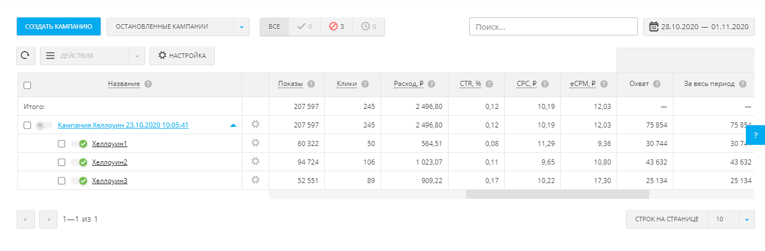This screenshot has height=251, width=765.
Task: Click the refresh table icon
Action: [x=26, y=56]
